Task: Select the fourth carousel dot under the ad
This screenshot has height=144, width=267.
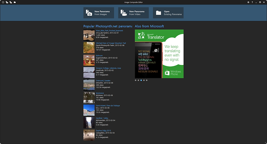Action: [144, 80]
